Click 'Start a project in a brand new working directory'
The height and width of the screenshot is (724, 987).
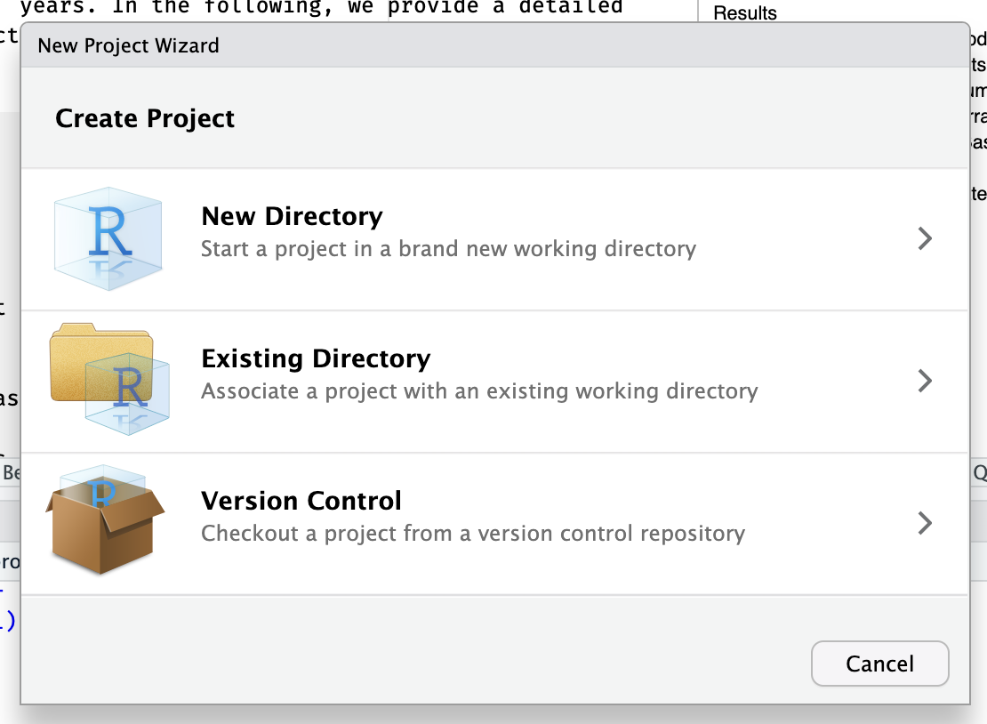point(448,249)
